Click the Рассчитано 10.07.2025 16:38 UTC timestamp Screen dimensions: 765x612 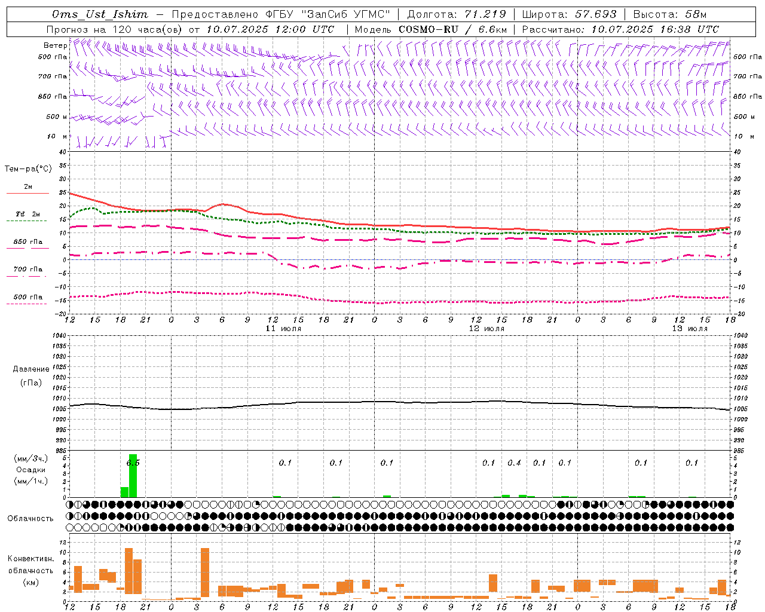620,29
